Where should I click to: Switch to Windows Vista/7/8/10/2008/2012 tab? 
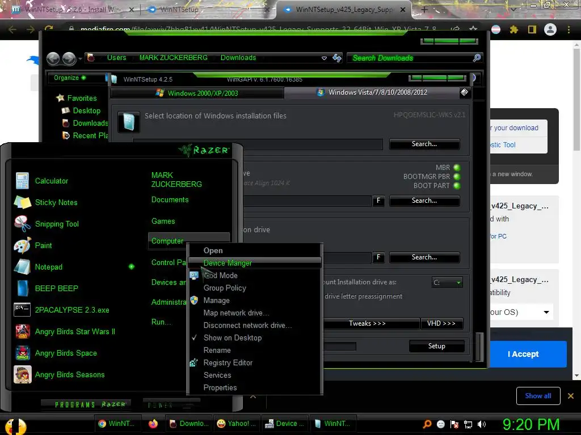[372, 92]
